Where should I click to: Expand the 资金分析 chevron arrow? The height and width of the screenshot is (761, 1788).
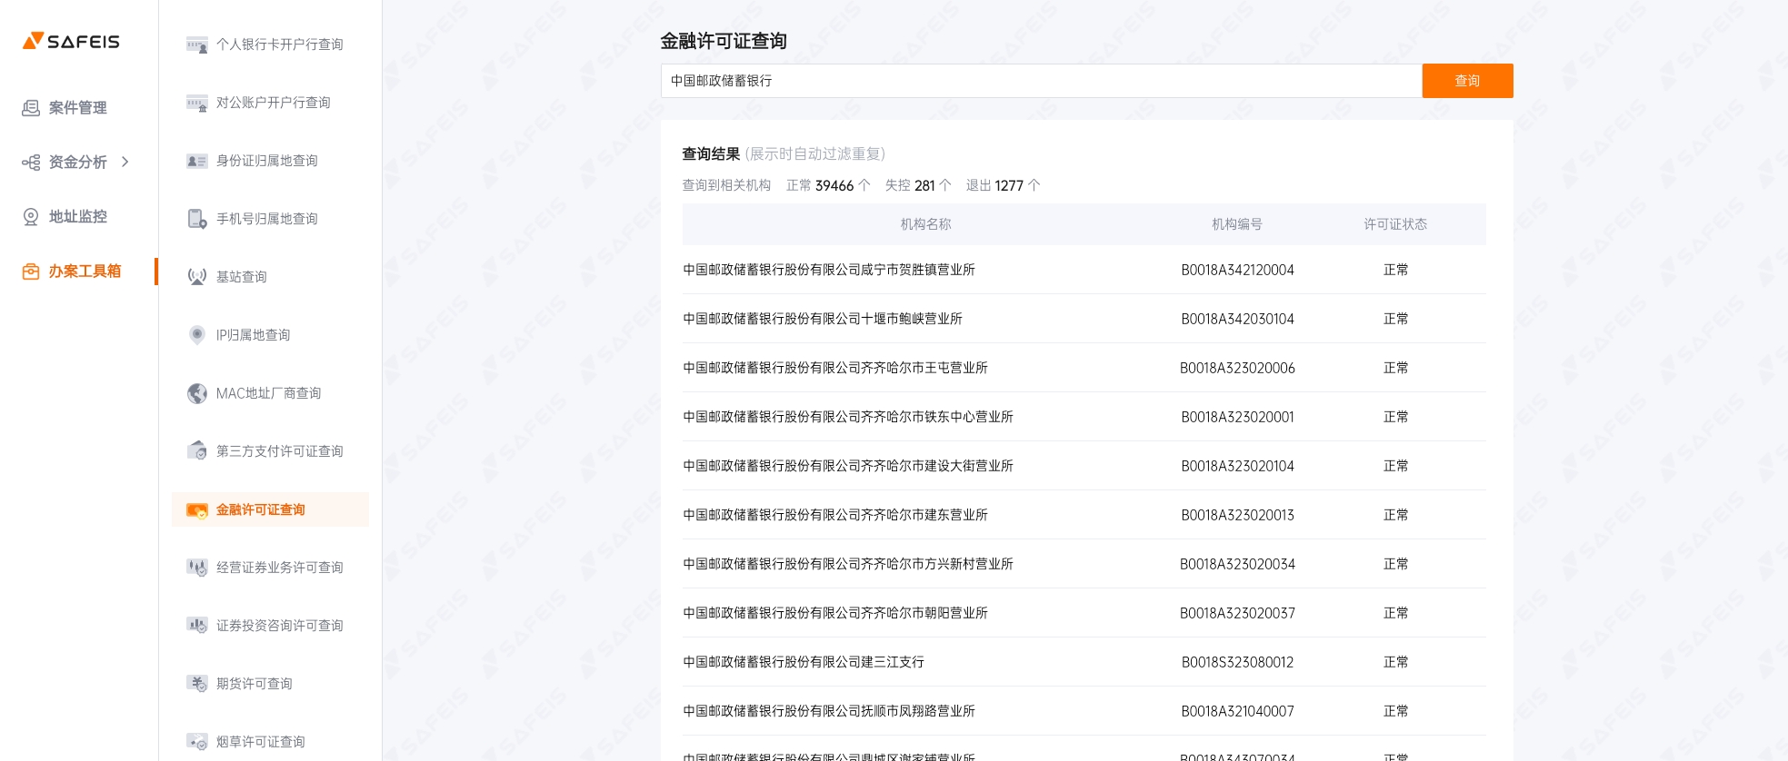tap(125, 162)
